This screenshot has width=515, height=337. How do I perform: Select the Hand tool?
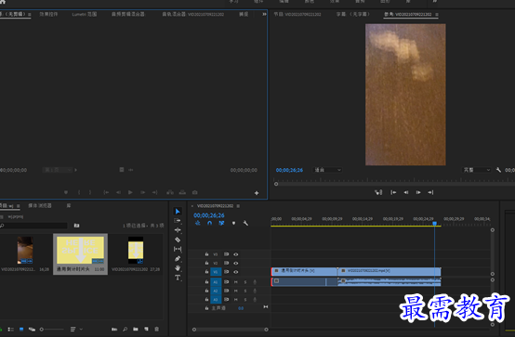coord(178,268)
